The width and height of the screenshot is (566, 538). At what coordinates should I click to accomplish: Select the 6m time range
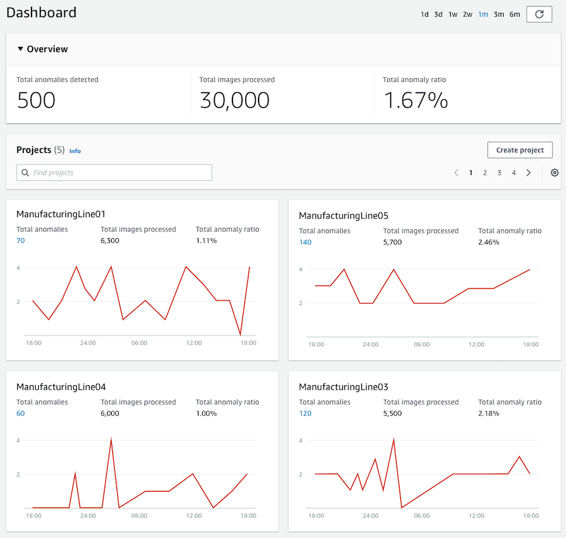[515, 14]
